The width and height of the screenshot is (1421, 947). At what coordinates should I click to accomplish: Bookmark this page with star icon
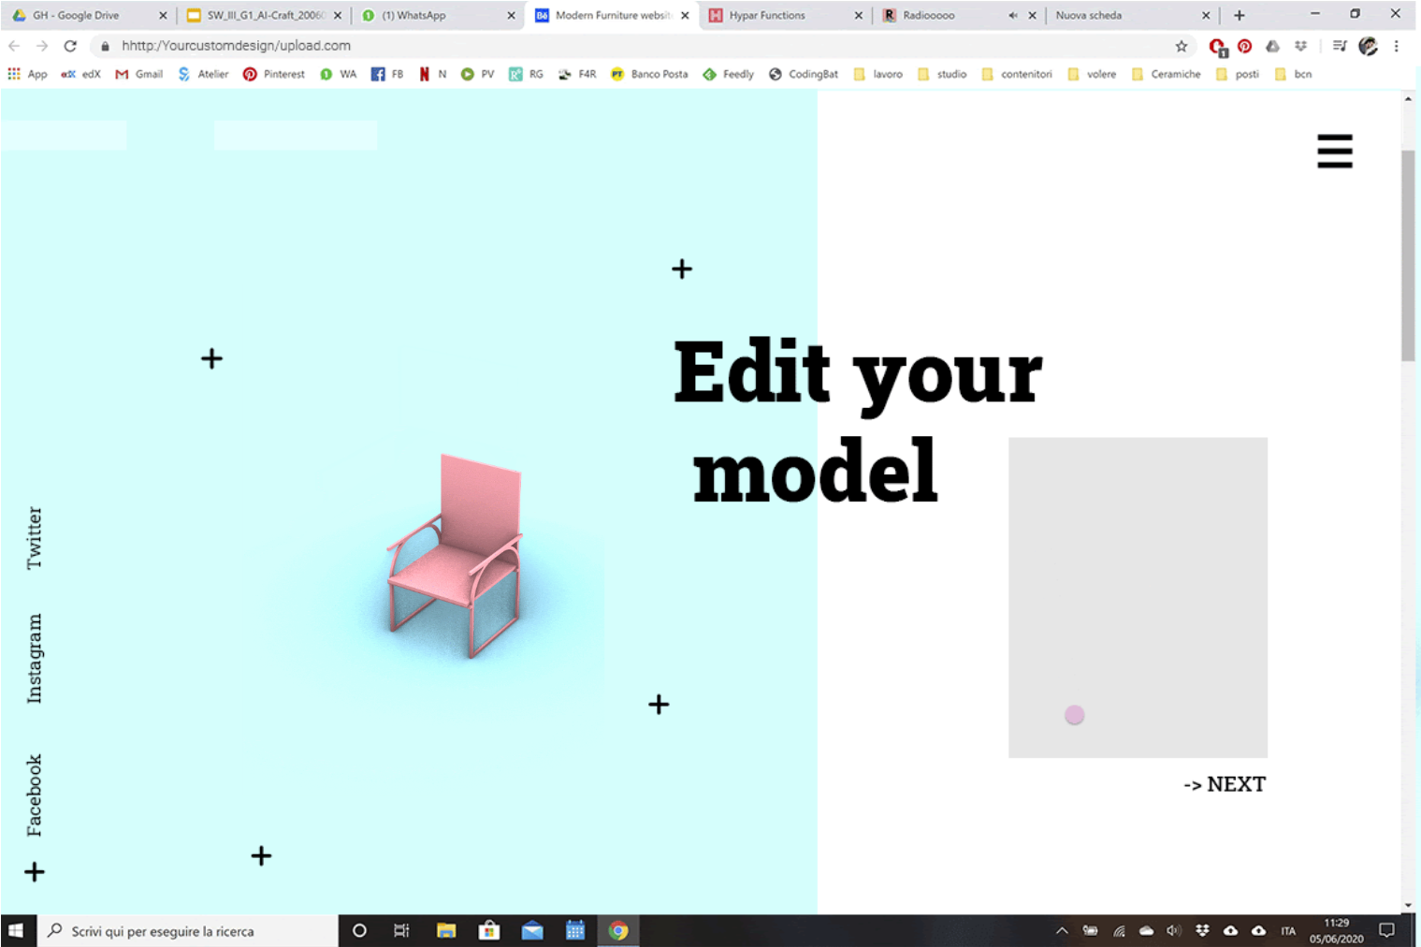coord(1181,46)
